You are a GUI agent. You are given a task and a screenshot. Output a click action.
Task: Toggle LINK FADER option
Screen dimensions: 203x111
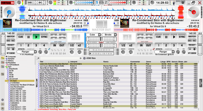click(x=111, y=42)
